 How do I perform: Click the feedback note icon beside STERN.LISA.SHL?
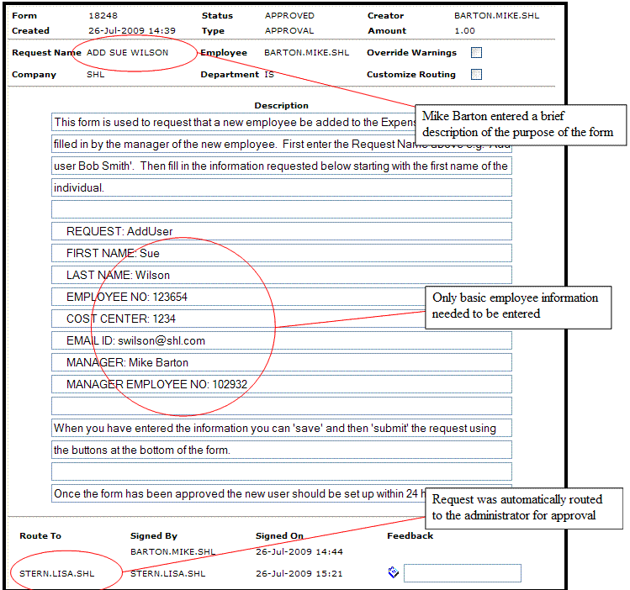click(x=394, y=572)
